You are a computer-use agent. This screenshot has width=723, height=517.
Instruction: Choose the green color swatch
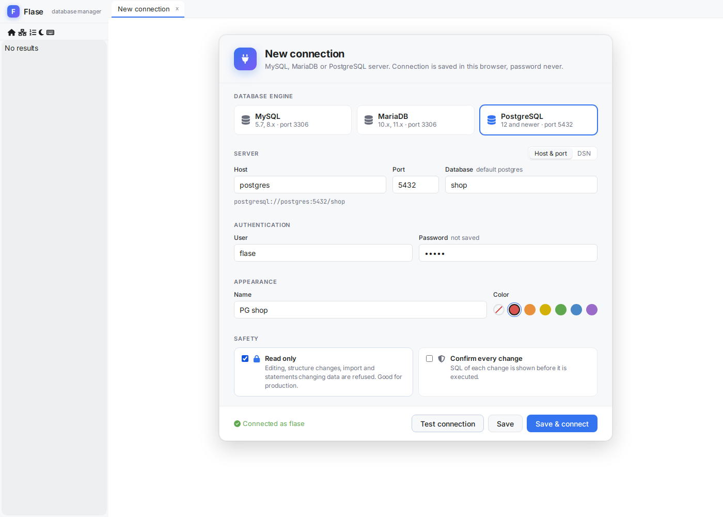(x=561, y=310)
